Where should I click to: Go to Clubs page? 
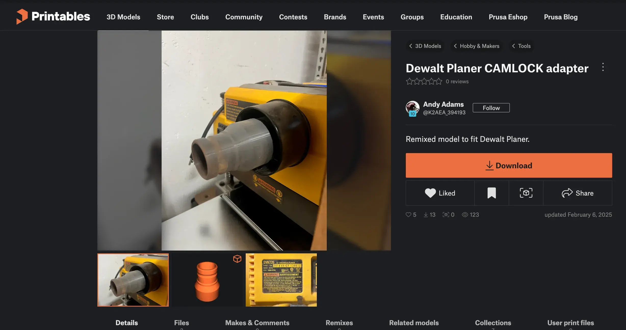point(200,17)
